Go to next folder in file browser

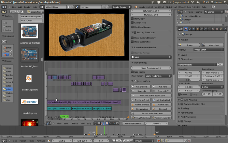[x=15, y=12]
